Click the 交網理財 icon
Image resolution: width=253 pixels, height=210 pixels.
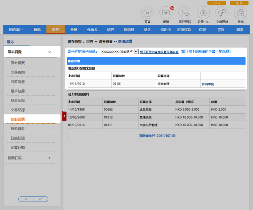[x=222, y=13]
